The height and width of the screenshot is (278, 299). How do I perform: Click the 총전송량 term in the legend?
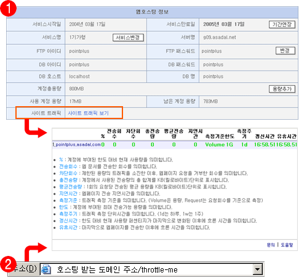(68, 180)
